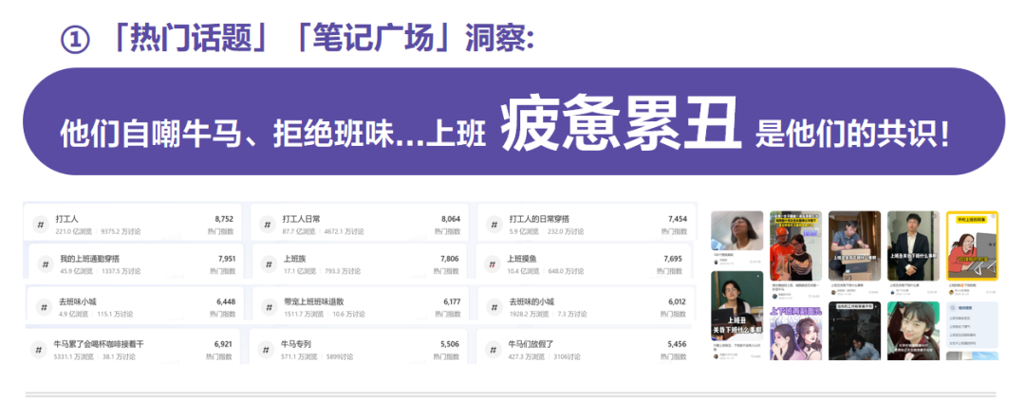Click the hot index value 7,454

pyautogui.click(x=678, y=220)
